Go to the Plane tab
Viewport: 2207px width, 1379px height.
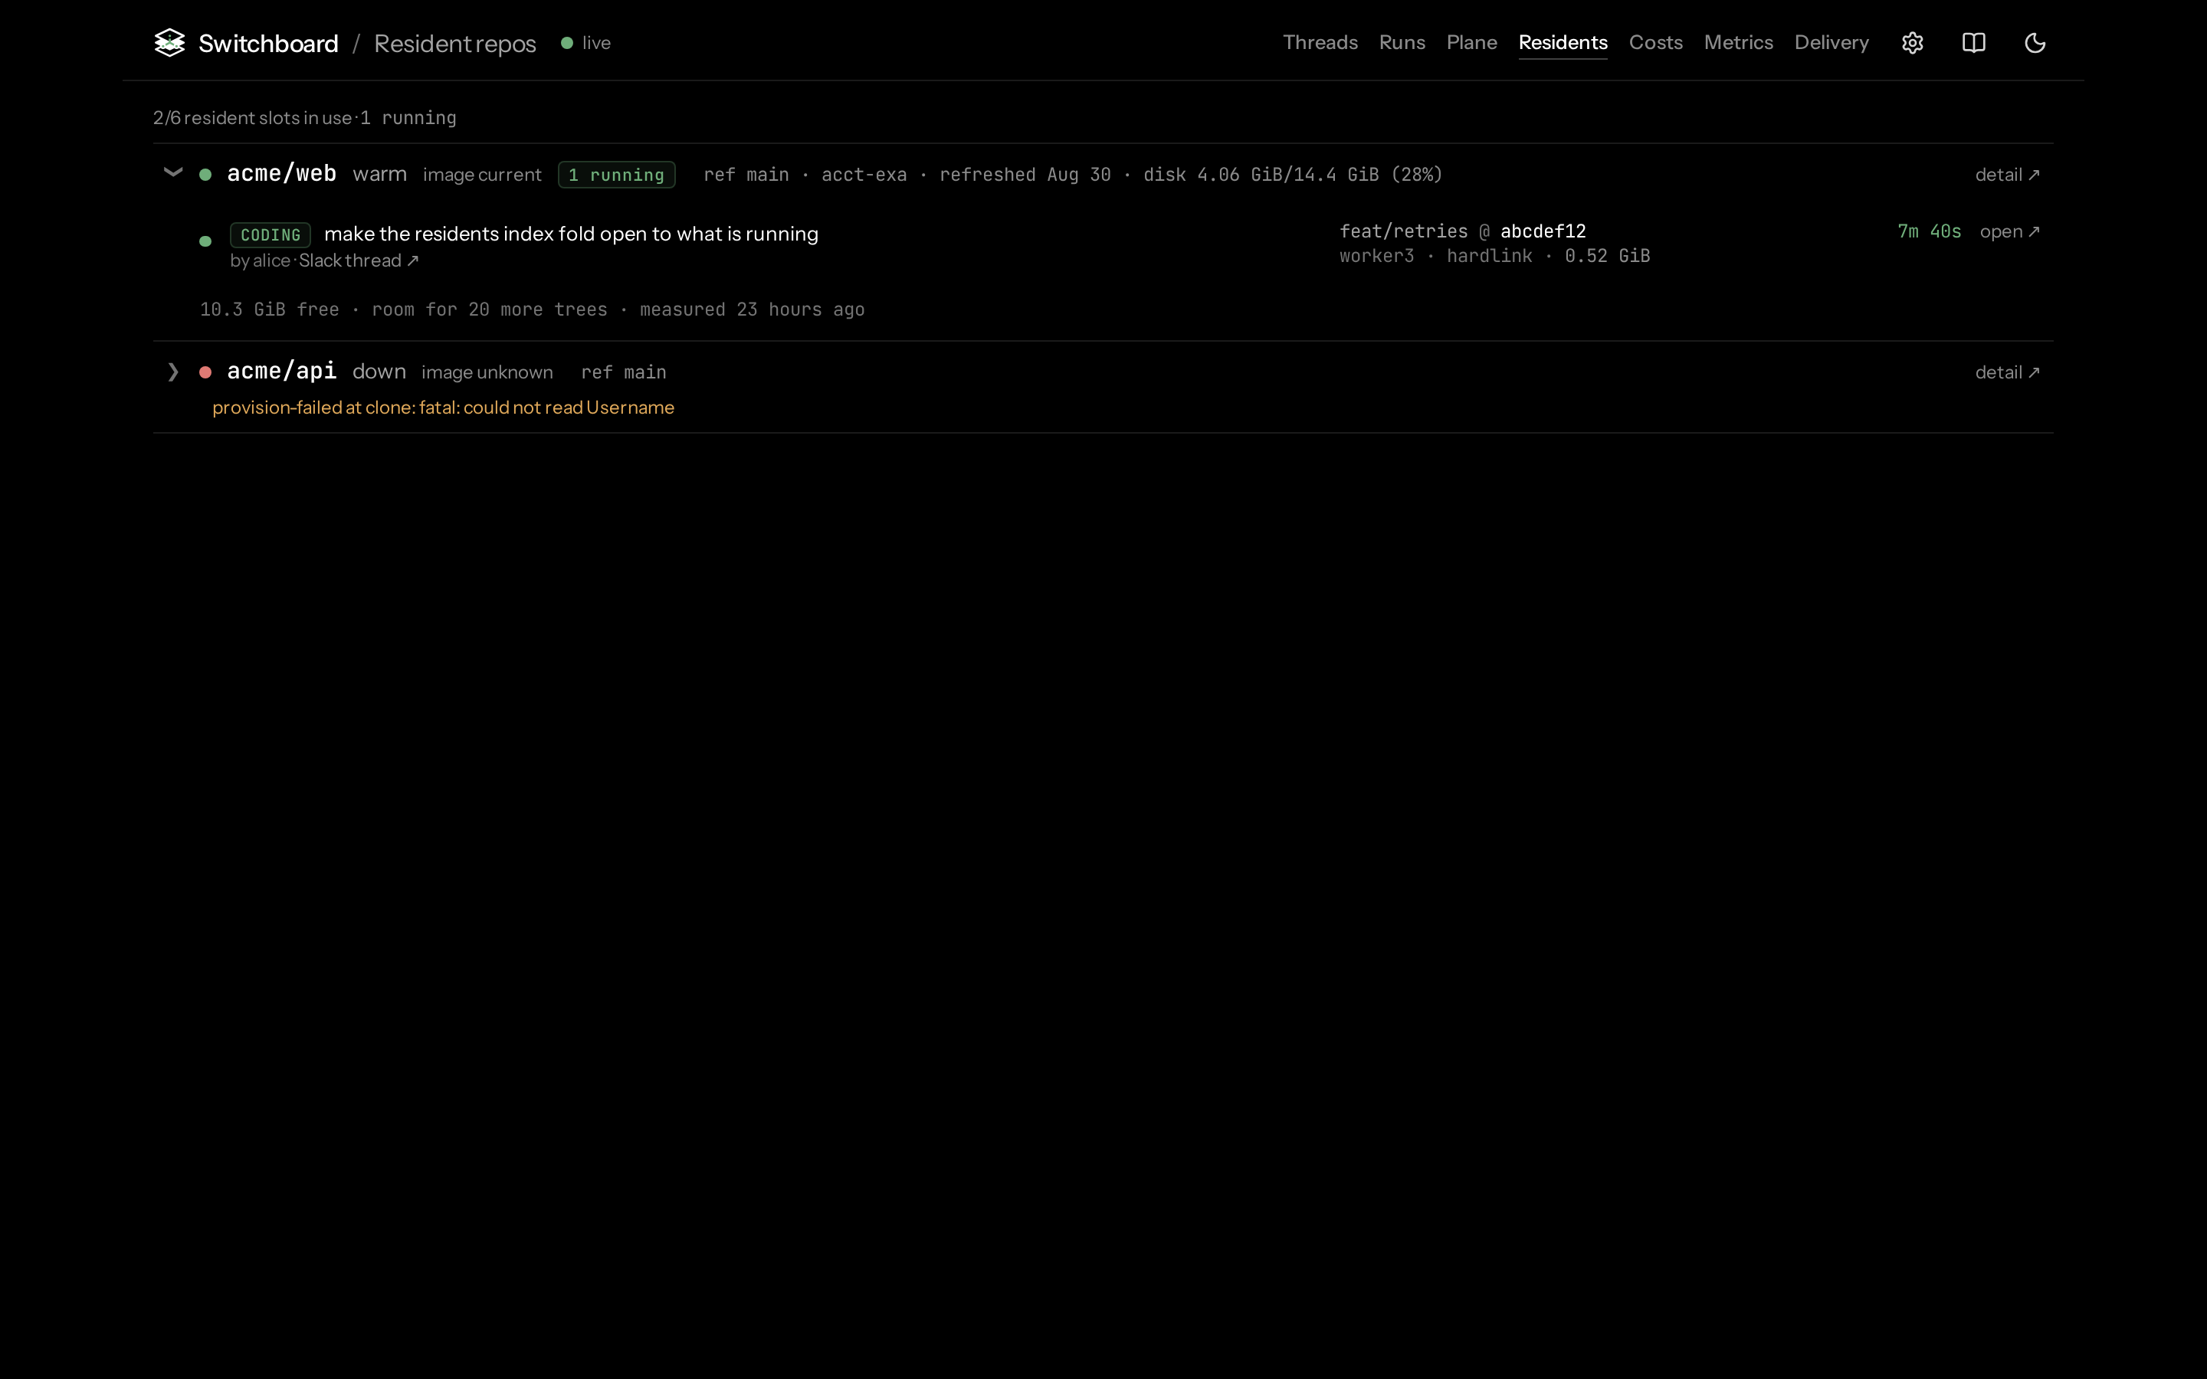(1471, 43)
